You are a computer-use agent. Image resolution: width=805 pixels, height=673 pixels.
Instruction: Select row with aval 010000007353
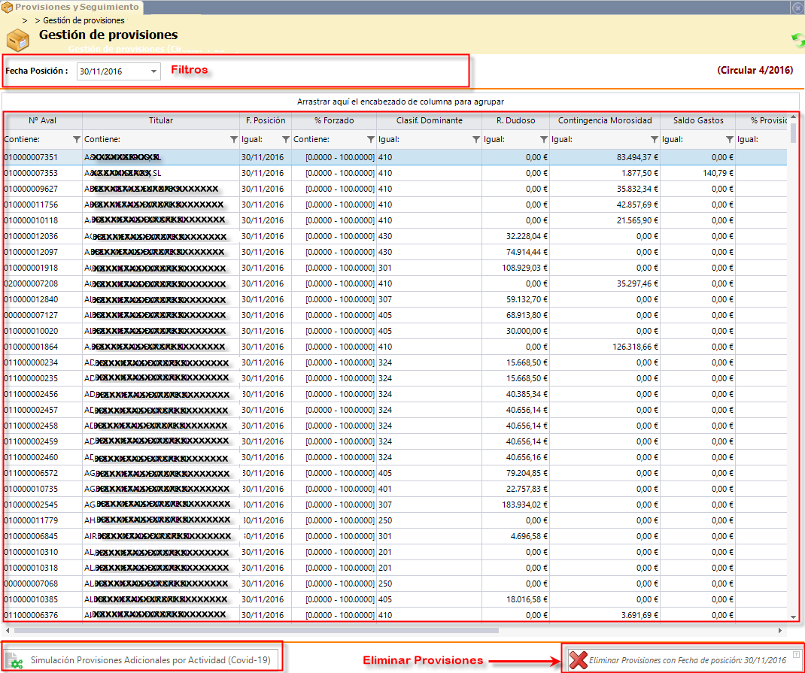coord(395,174)
